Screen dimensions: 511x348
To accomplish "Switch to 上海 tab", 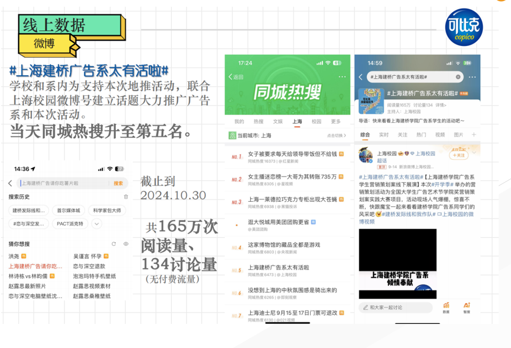I will click(297, 122).
